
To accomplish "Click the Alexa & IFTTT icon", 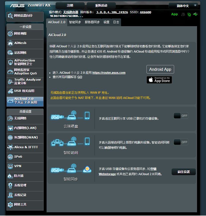I will tap(10, 147).
